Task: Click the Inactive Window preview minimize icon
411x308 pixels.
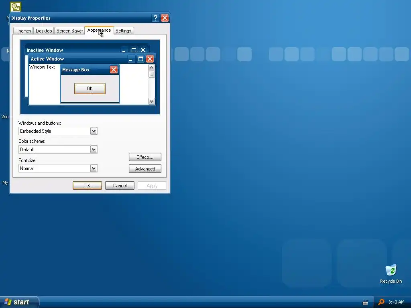Action: pos(124,50)
